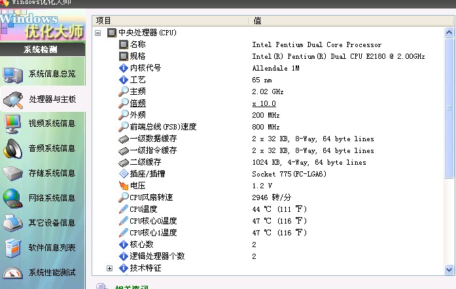Screen dimensions: 456x289
Task: Open 系统性能测试 gauge icon
Action: [13, 273]
